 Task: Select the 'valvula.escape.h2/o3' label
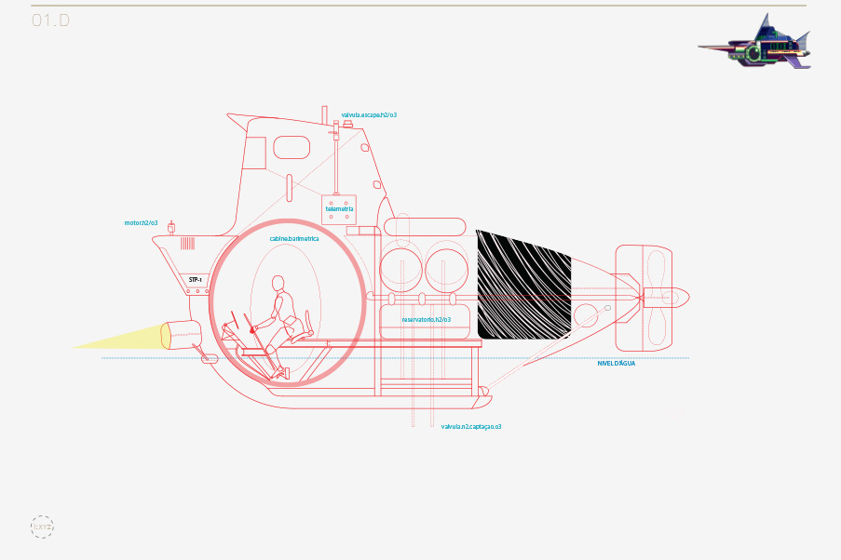369,115
